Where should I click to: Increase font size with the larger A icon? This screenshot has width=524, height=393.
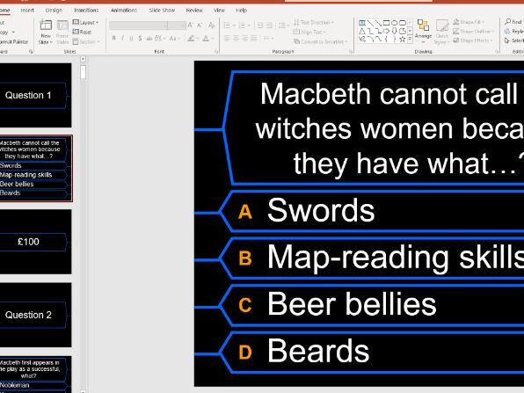[190, 25]
